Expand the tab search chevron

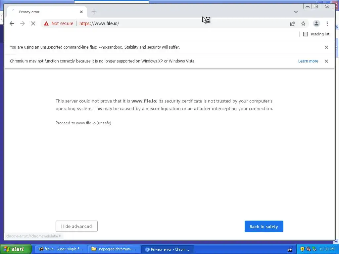(296, 12)
